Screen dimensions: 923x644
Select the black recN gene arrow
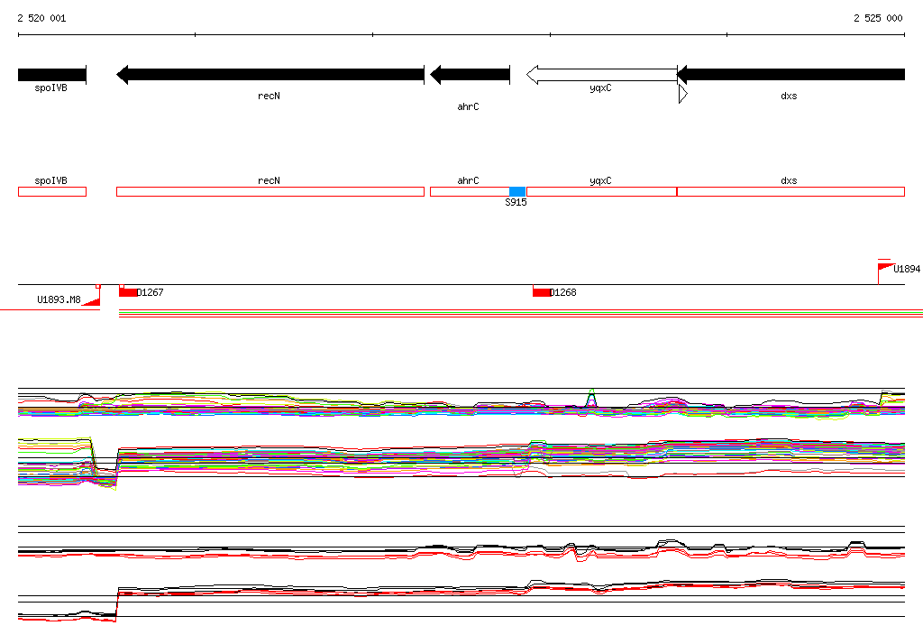point(270,75)
